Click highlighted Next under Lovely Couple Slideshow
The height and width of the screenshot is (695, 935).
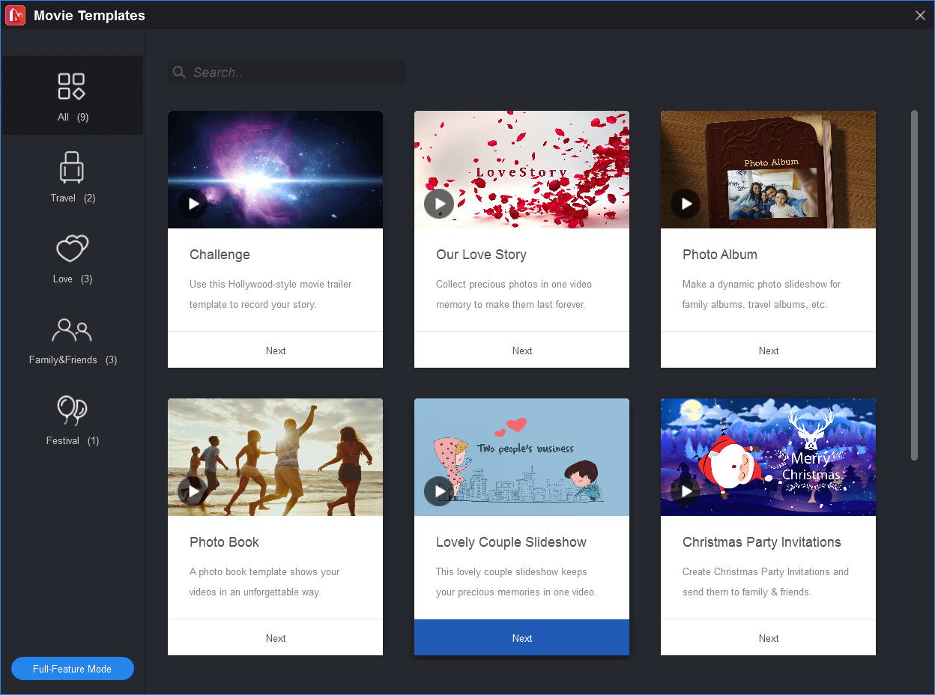[521, 637]
